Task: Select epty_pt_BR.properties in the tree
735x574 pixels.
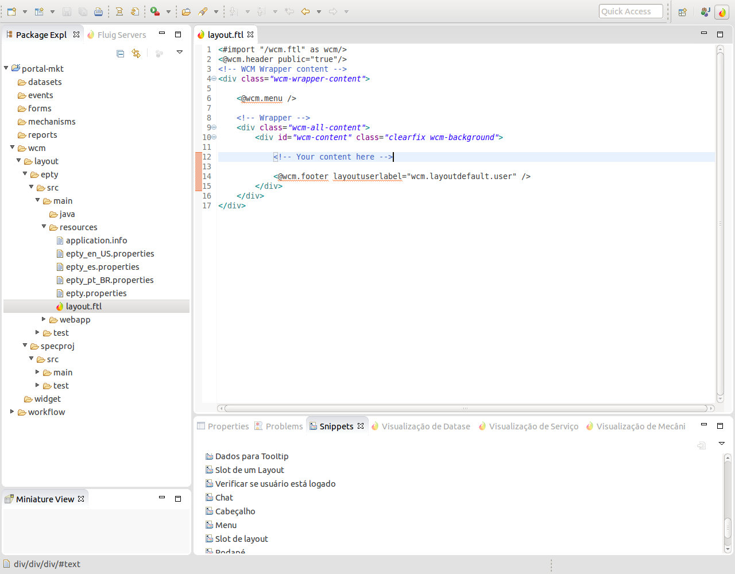Action: (x=109, y=280)
